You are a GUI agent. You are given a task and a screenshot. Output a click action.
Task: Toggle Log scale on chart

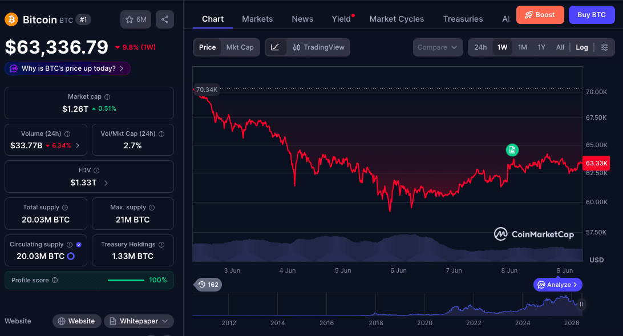click(x=582, y=47)
